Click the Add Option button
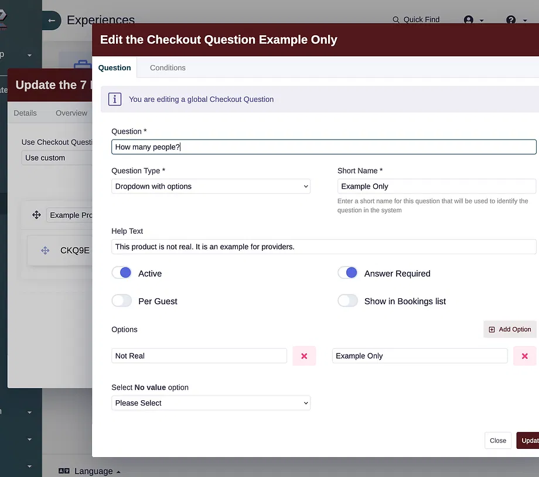This screenshot has height=477, width=539. tap(510, 329)
